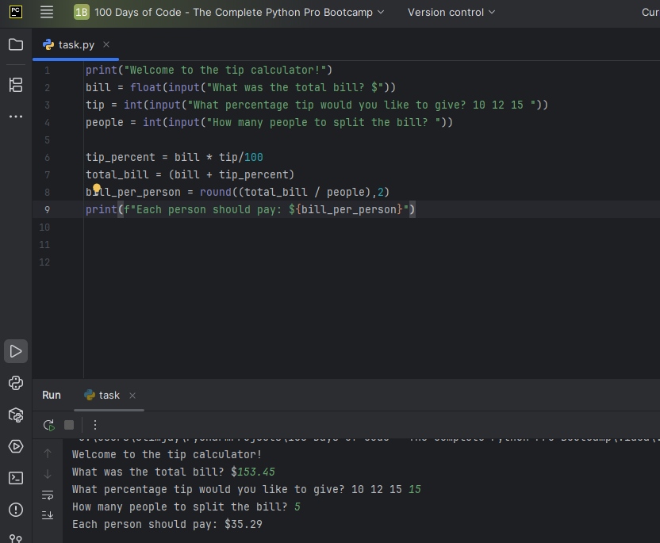
Task: Click console output '$35.29'
Action: point(244,524)
